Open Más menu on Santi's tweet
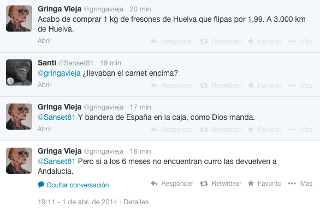The height and width of the screenshot is (213, 320). pos(300,86)
